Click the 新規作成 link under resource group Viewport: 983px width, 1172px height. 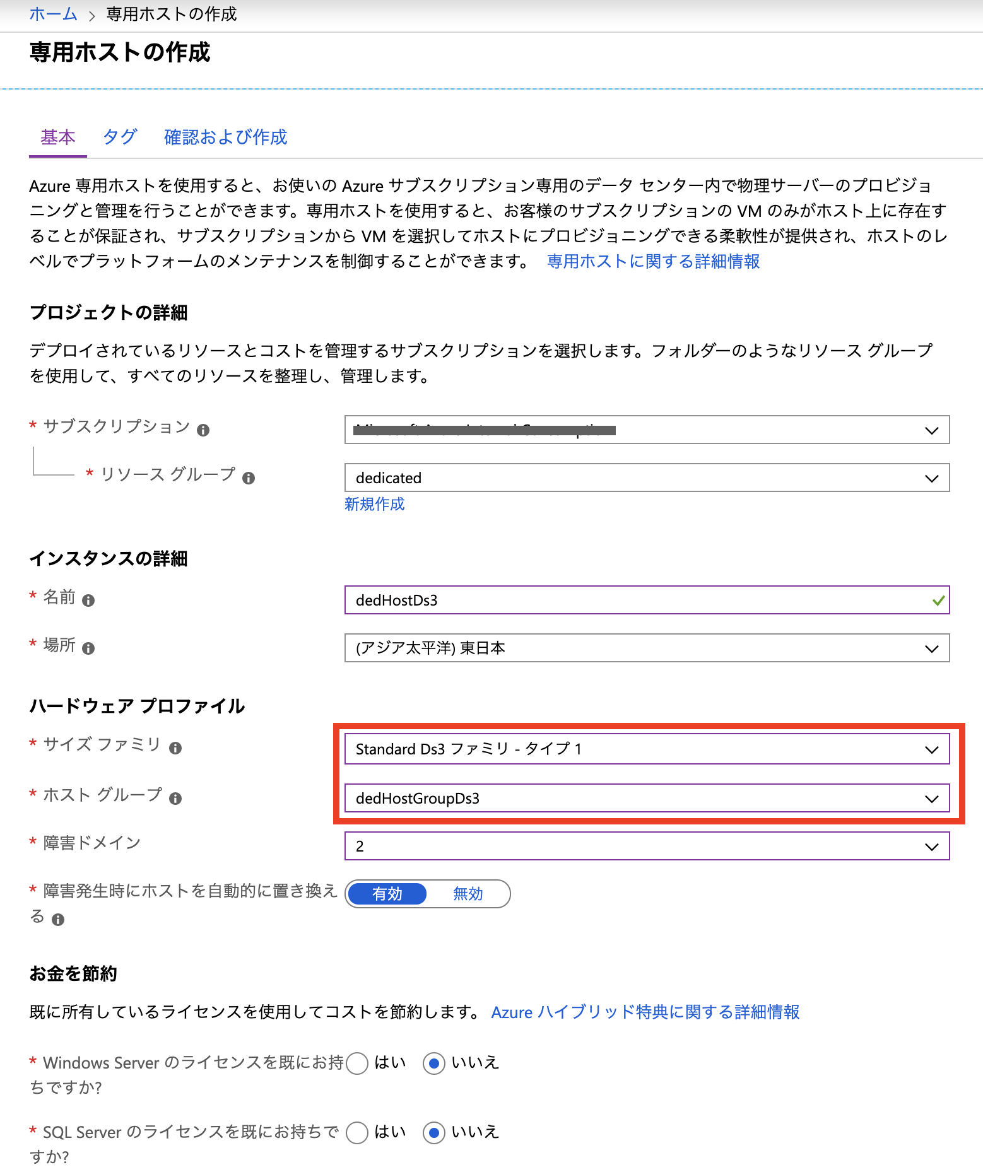[x=374, y=504]
